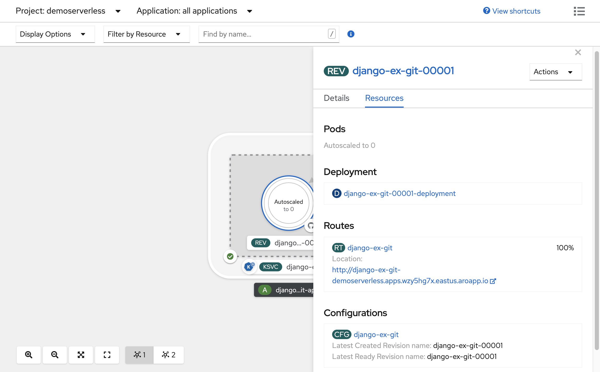Click the REV revision icon for django-ex-git-00001
Image resolution: width=600 pixels, height=372 pixels.
pyautogui.click(x=336, y=71)
